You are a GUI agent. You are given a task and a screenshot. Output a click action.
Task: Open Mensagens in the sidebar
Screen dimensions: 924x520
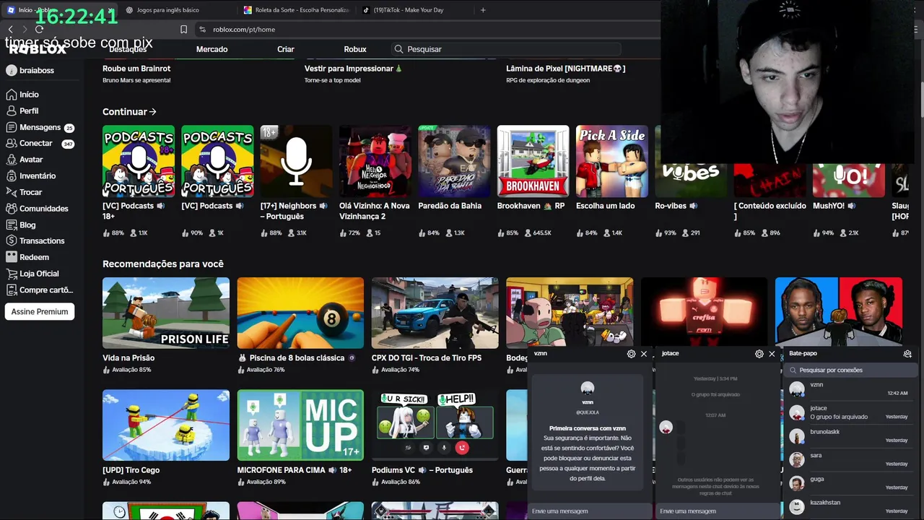40,127
